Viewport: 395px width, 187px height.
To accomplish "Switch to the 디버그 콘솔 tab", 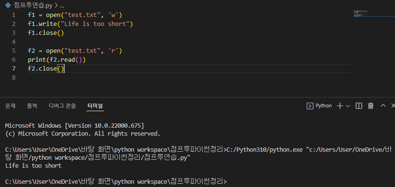I will click(x=62, y=106).
